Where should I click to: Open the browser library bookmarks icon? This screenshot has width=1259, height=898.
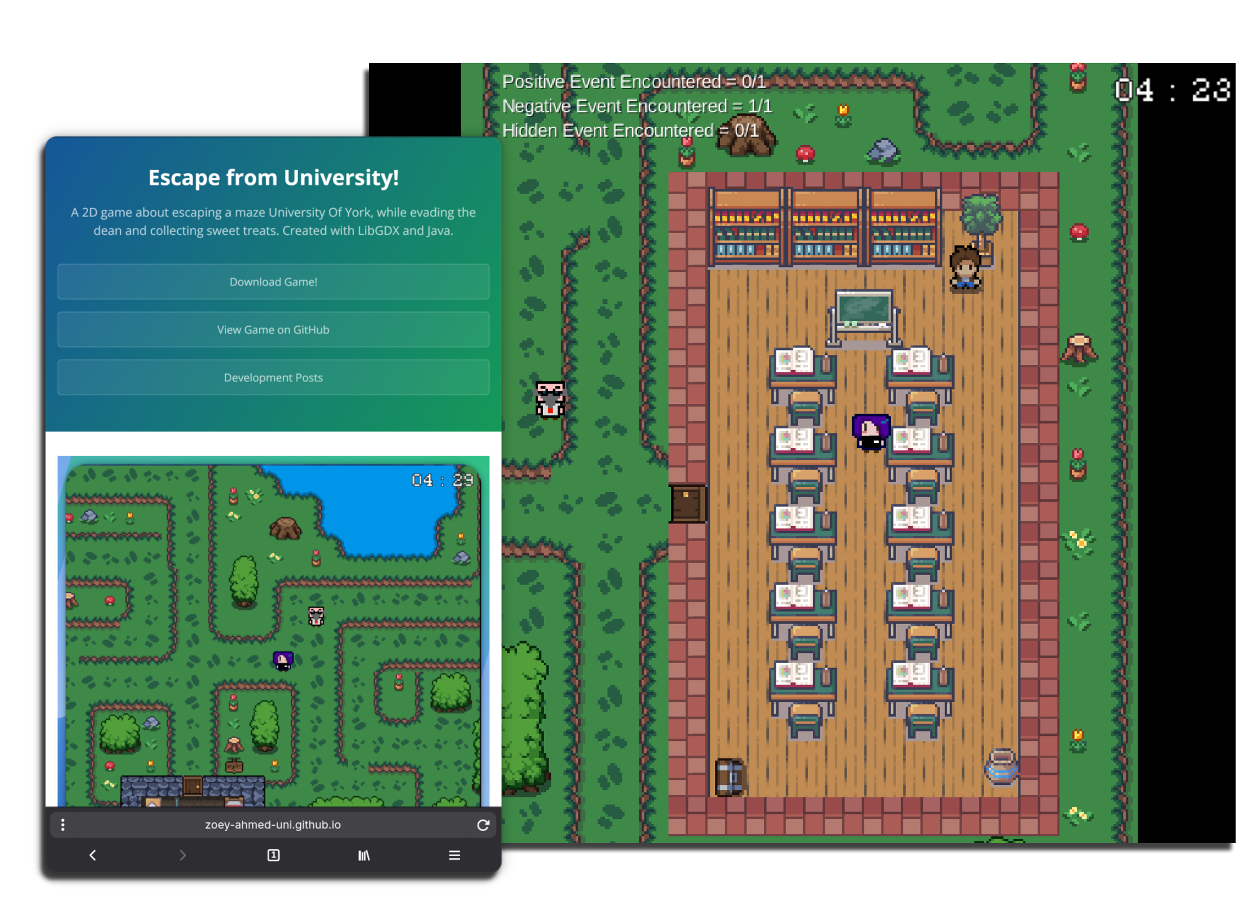(363, 855)
